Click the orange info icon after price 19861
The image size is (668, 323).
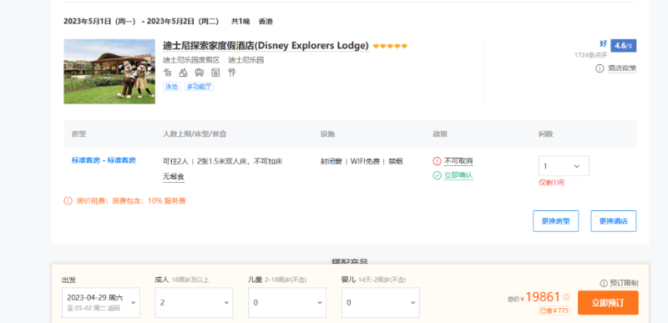[x=566, y=297]
